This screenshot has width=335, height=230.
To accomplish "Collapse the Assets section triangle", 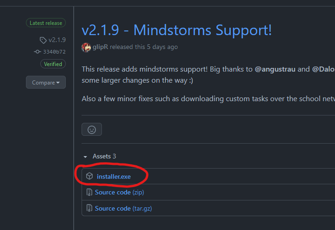I will (x=85, y=157).
